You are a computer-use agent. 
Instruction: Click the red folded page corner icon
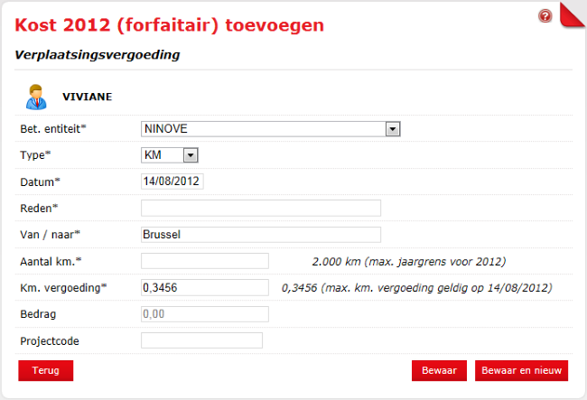point(573,15)
